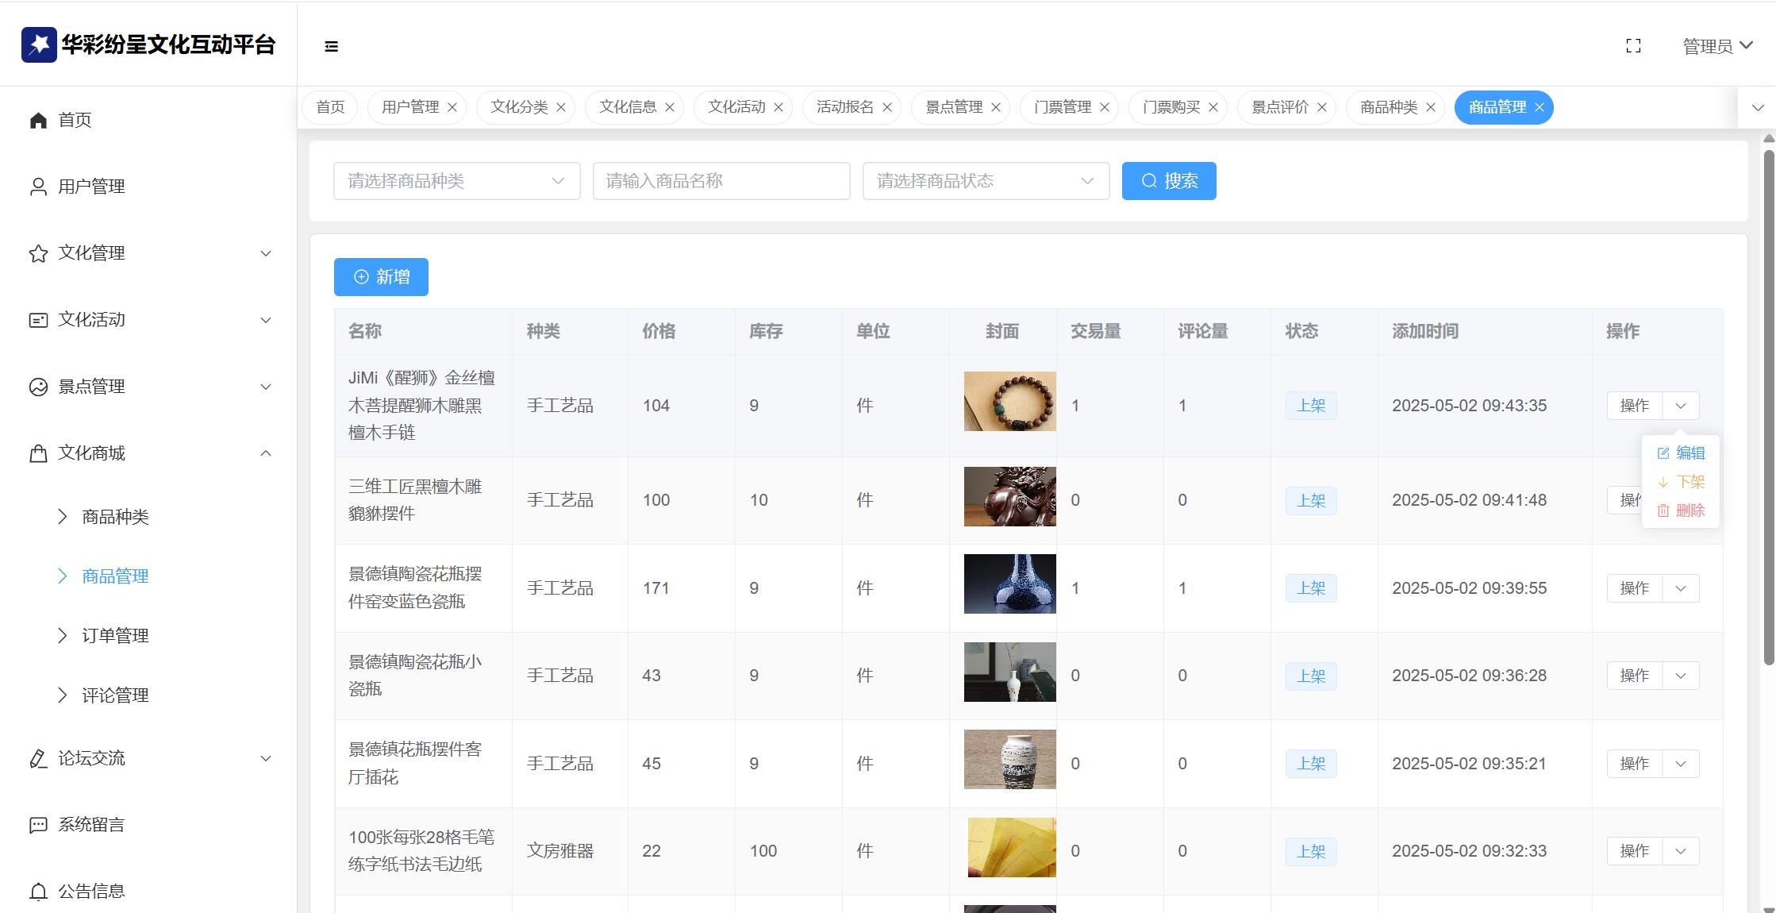Click the sidebar collapse hamburger icon
The height and width of the screenshot is (913, 1776).
pyautogui.click(x=332, y=47)
